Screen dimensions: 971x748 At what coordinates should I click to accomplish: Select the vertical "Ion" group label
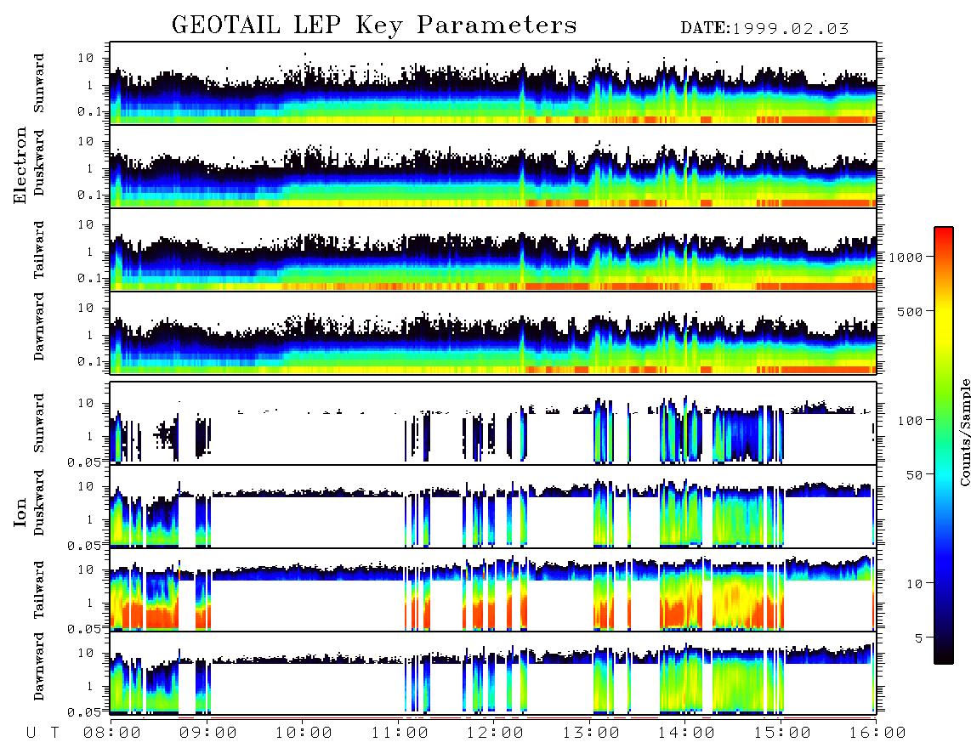[x=20, y=512]
